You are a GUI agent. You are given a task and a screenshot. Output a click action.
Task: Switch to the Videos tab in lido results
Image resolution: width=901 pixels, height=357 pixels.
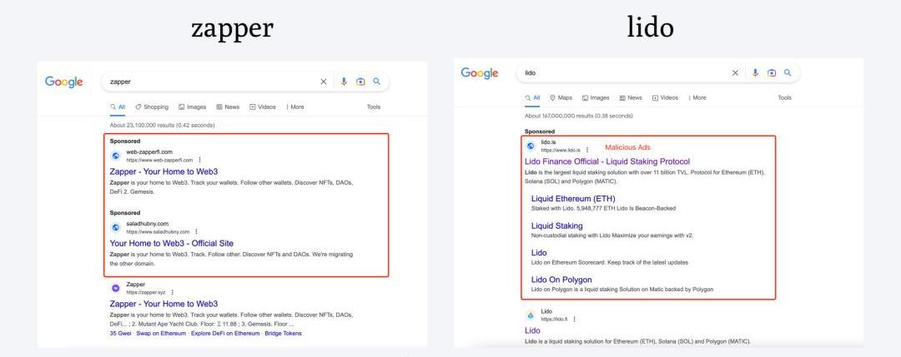click(x=666, y=98)
